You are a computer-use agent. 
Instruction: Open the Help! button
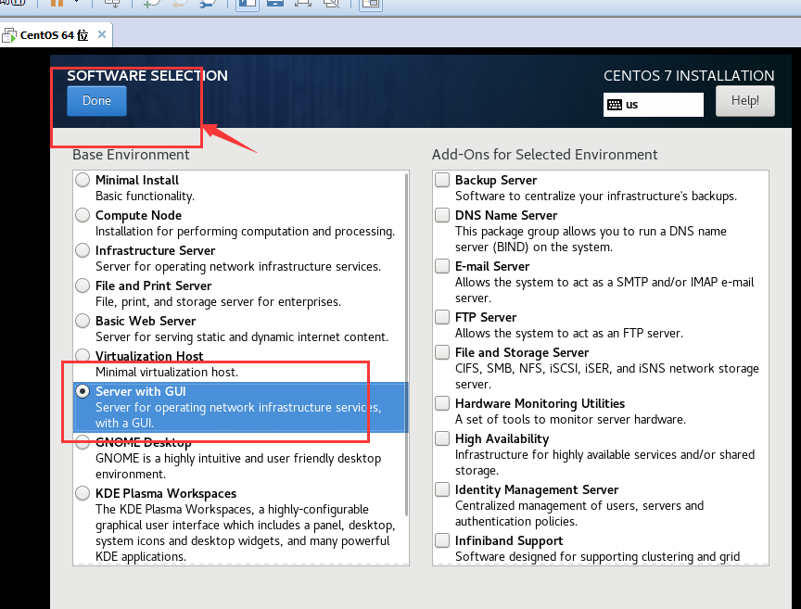744,101
